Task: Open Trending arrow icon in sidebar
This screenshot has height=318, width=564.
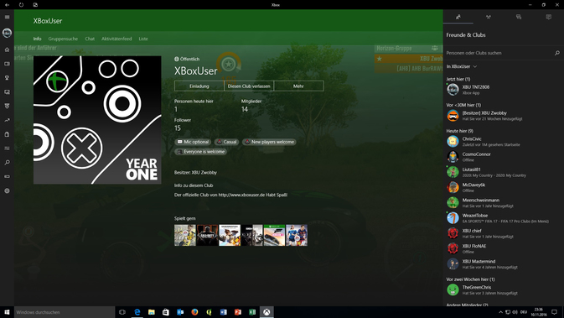Action: (x=7, y=120)
